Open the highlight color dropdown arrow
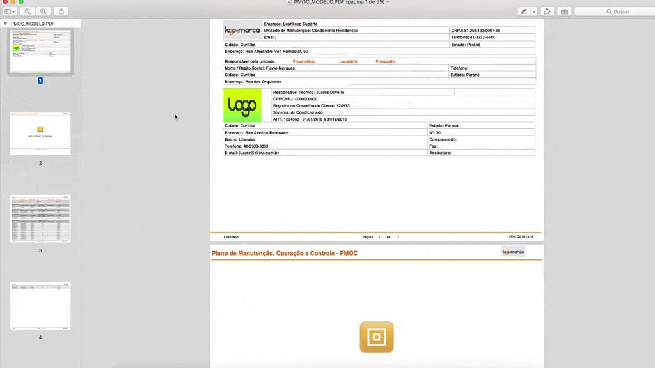Viewport: 655px width, 368px height. click(533, 11)
